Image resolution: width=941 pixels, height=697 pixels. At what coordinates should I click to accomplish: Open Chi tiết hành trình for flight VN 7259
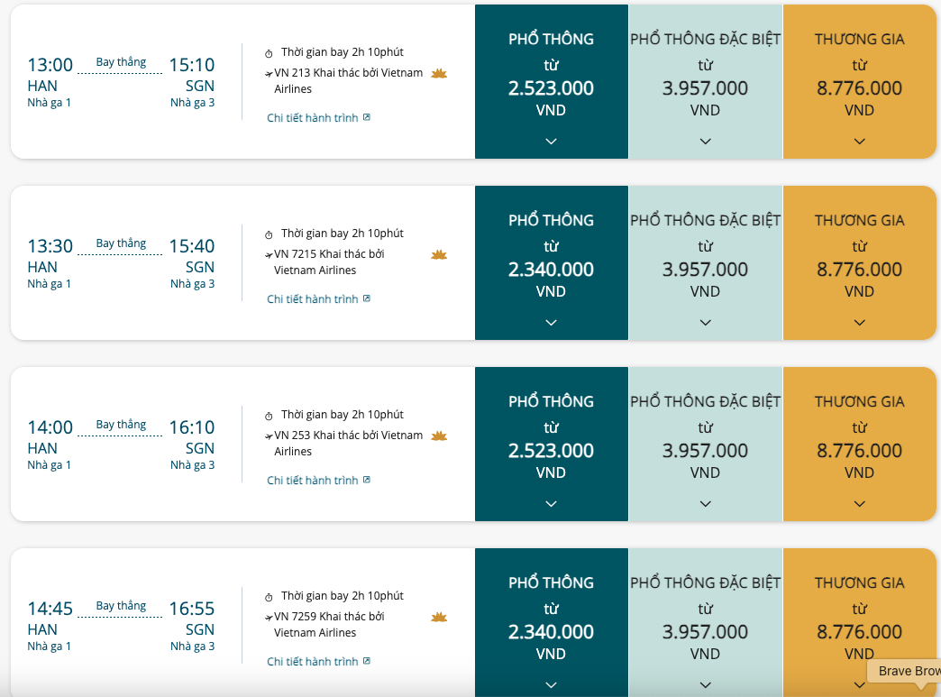(312, 662)
